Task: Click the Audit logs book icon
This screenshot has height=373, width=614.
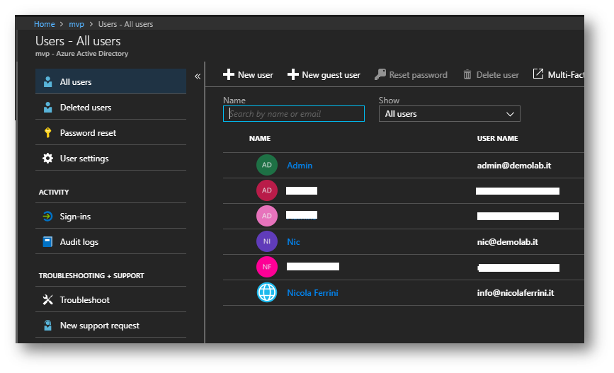Action: coord(47,241)
